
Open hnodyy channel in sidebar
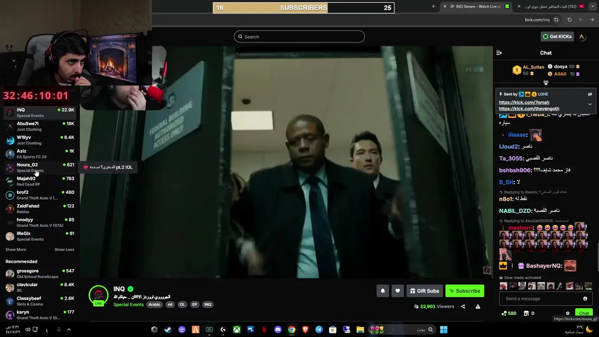[40, 222]
